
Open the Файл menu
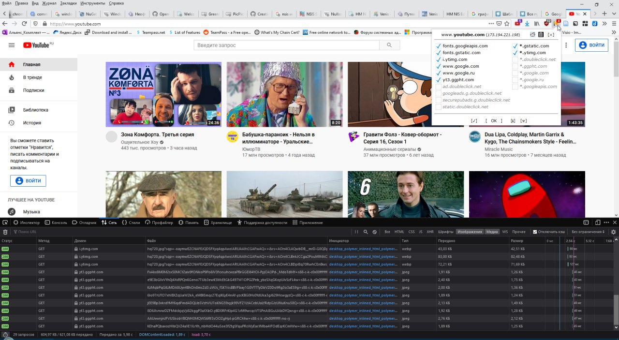[x=7, y=3]
